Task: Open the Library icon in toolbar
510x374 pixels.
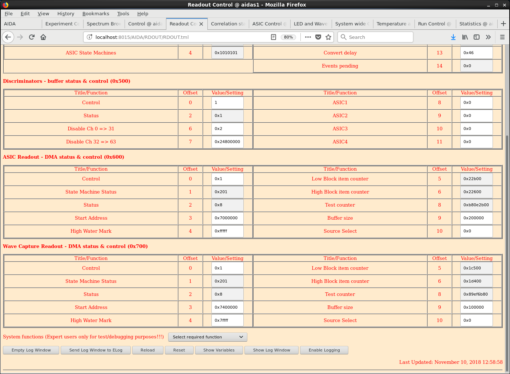Action: tap(465, 37)
